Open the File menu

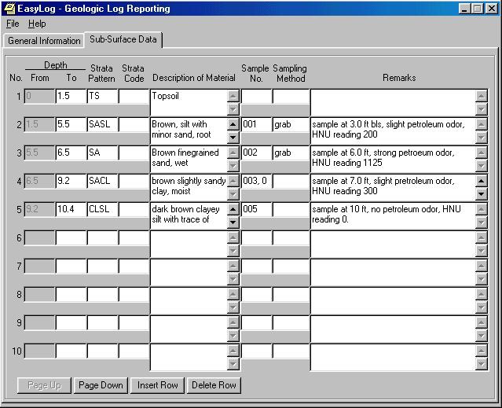pos(13,24)
